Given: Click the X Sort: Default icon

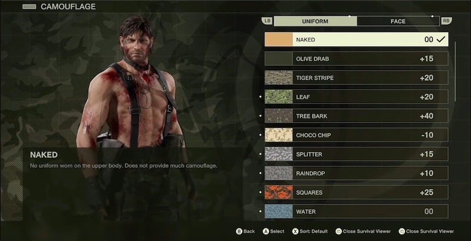Looking at the screenshot, I should pos(296,232).
